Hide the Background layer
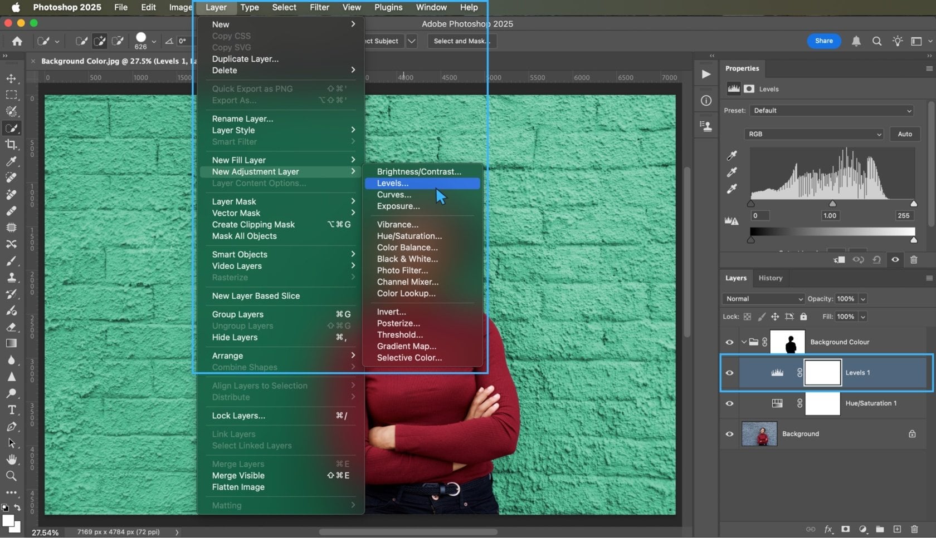Screen dimensions: 936x538 coord(729,434)
